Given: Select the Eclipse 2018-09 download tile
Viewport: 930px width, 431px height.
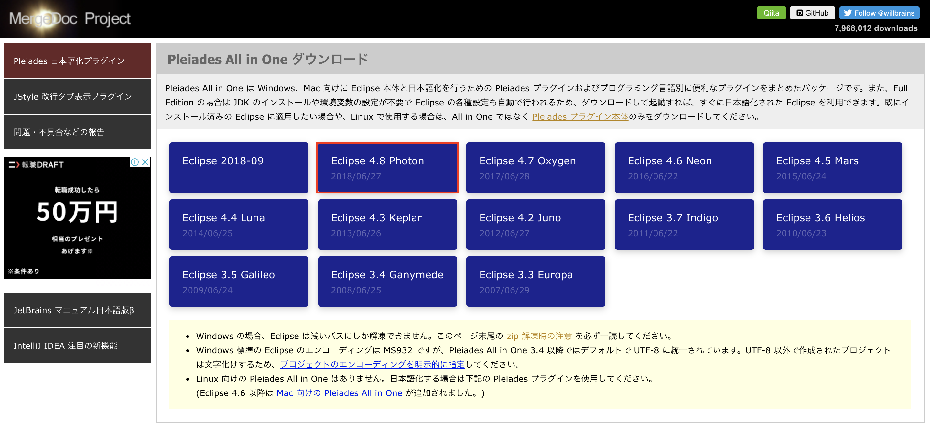Looking at the screenshot, I should 239,167.
